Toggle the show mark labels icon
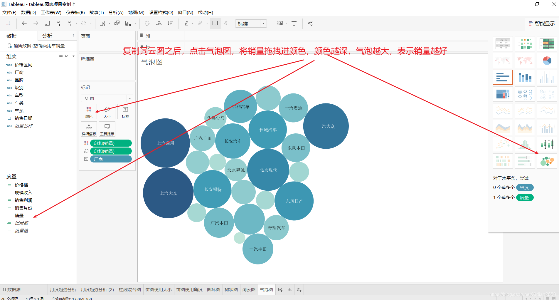 [215, 23]
